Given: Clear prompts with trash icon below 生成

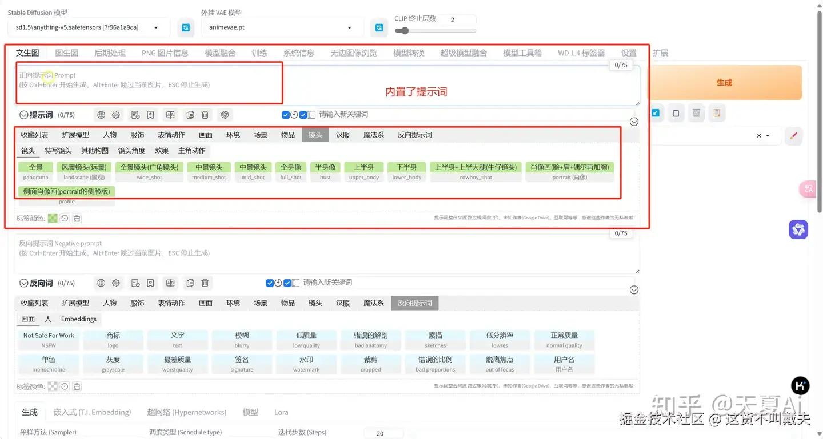Looking at the screenshot, I should tap(696, 113).
